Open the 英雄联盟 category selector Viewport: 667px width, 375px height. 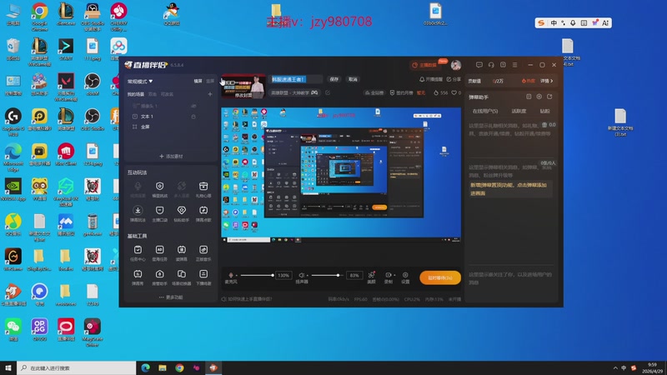pos(294,92)
